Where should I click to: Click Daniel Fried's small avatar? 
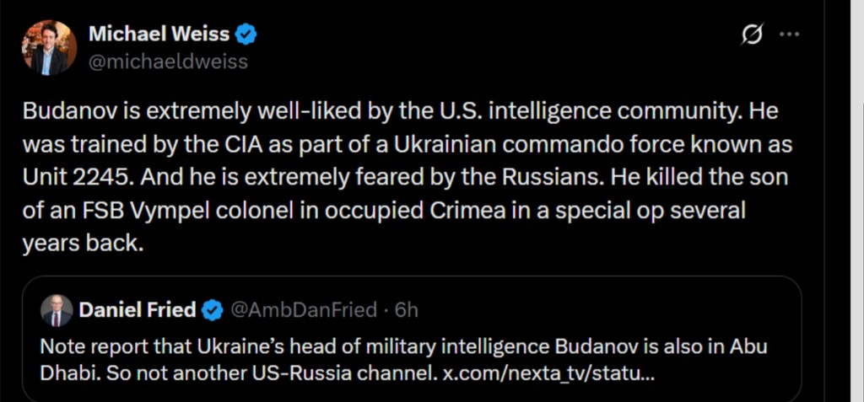point(57,311)
